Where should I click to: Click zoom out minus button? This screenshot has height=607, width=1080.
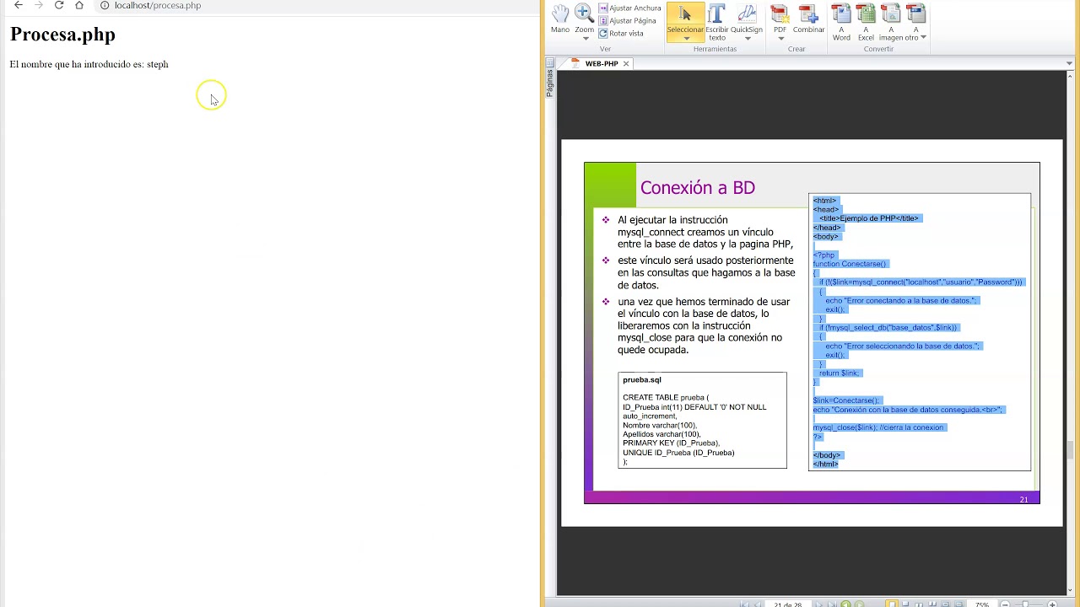click(1006, 604)
